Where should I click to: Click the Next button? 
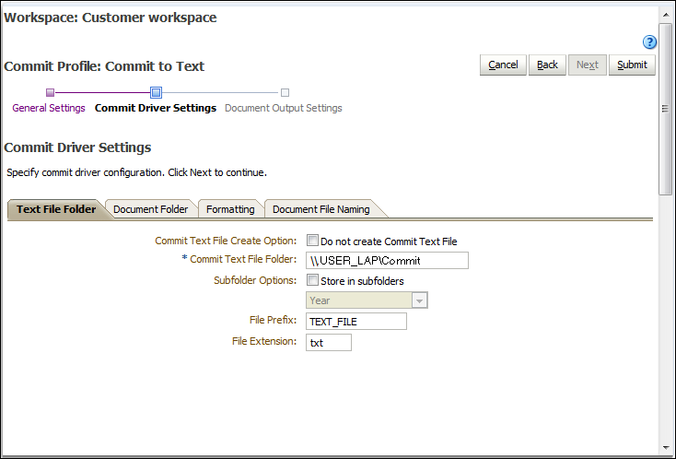tap(588, 65)
